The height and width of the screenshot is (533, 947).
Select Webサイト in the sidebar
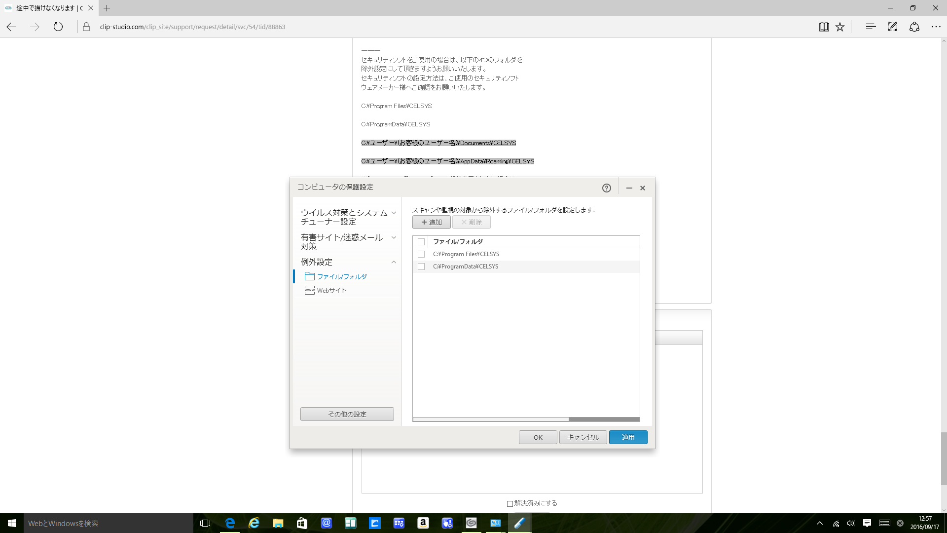331,291
